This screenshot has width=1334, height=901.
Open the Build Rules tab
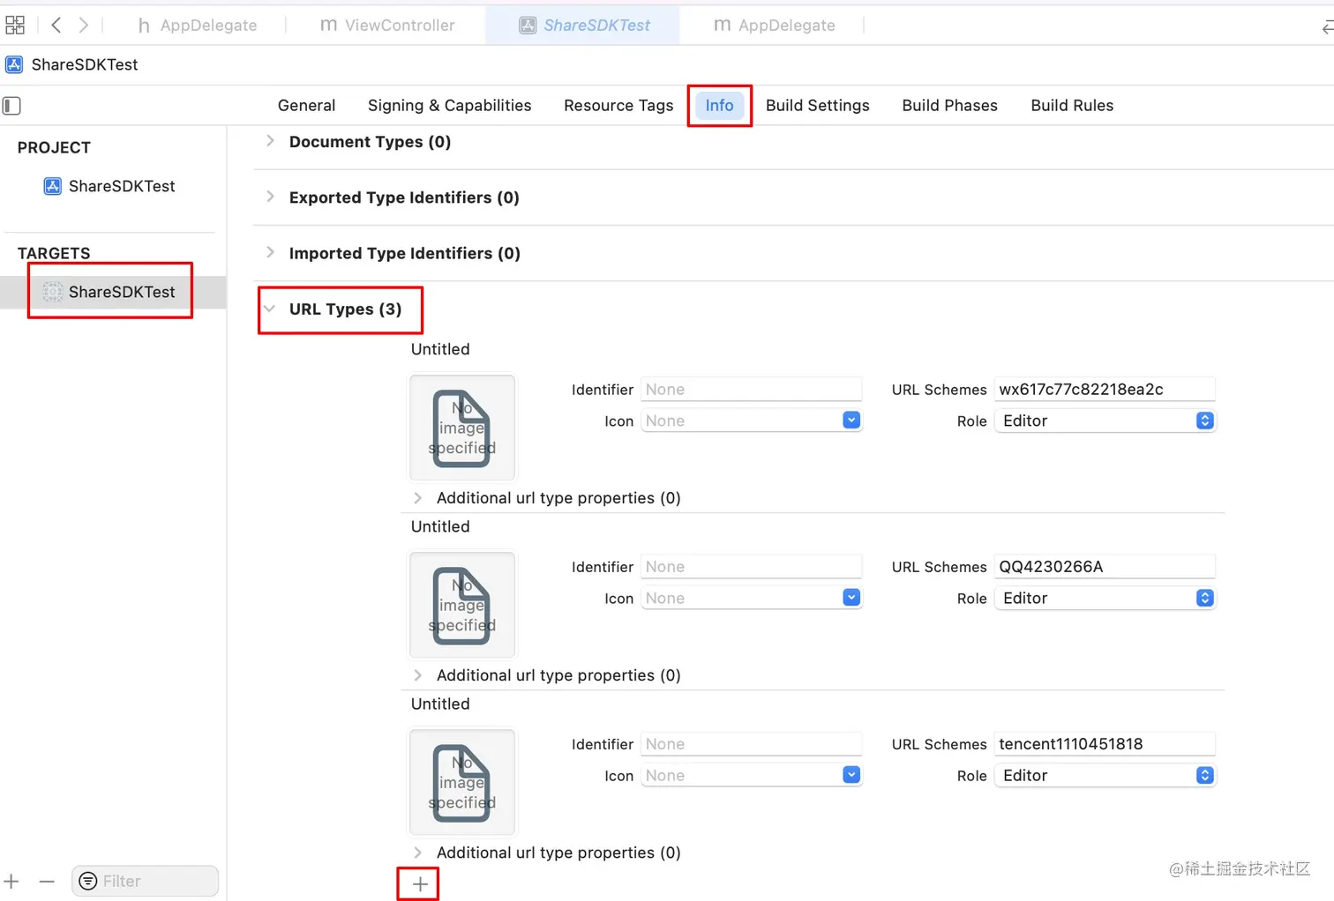click(x=1072, y=106)
